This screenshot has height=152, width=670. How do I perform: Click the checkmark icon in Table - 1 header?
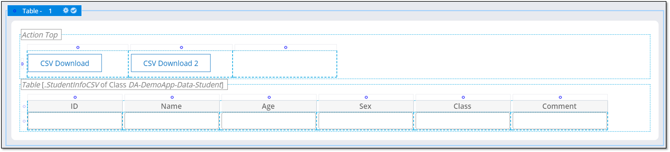(74, 10)
